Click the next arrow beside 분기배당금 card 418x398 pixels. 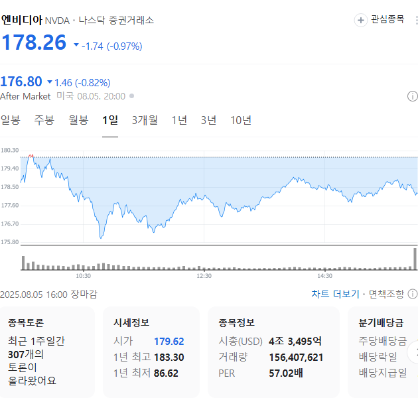pyautogui.click(x=413, y=352)
